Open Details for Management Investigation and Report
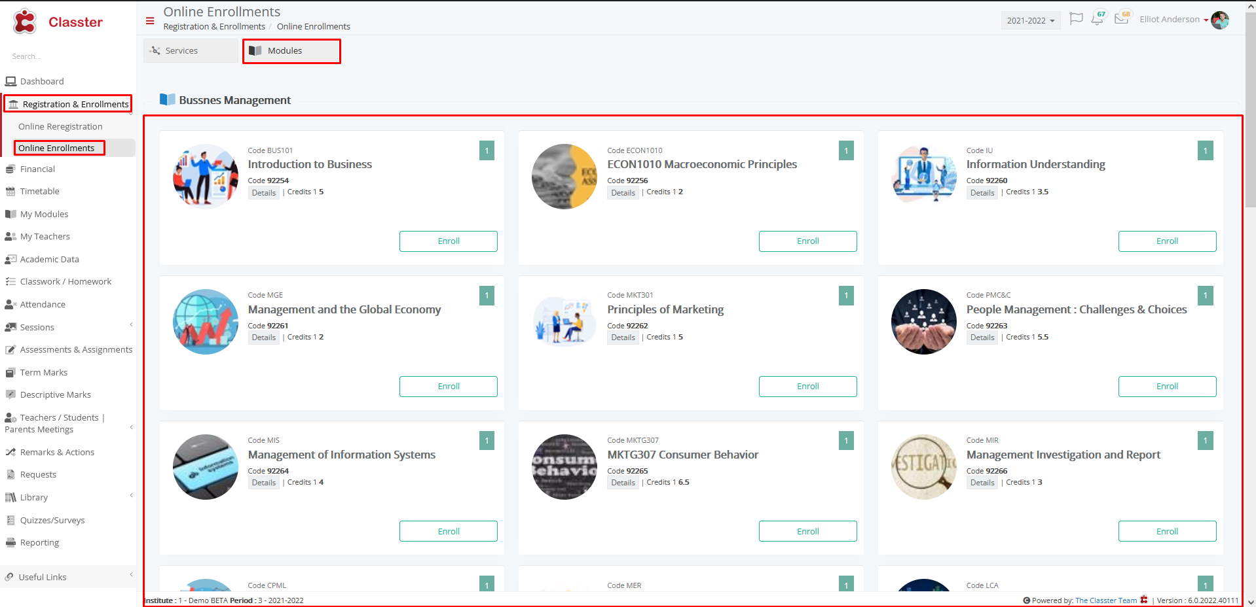The image size is (1256, 607). tap(982, 483)
